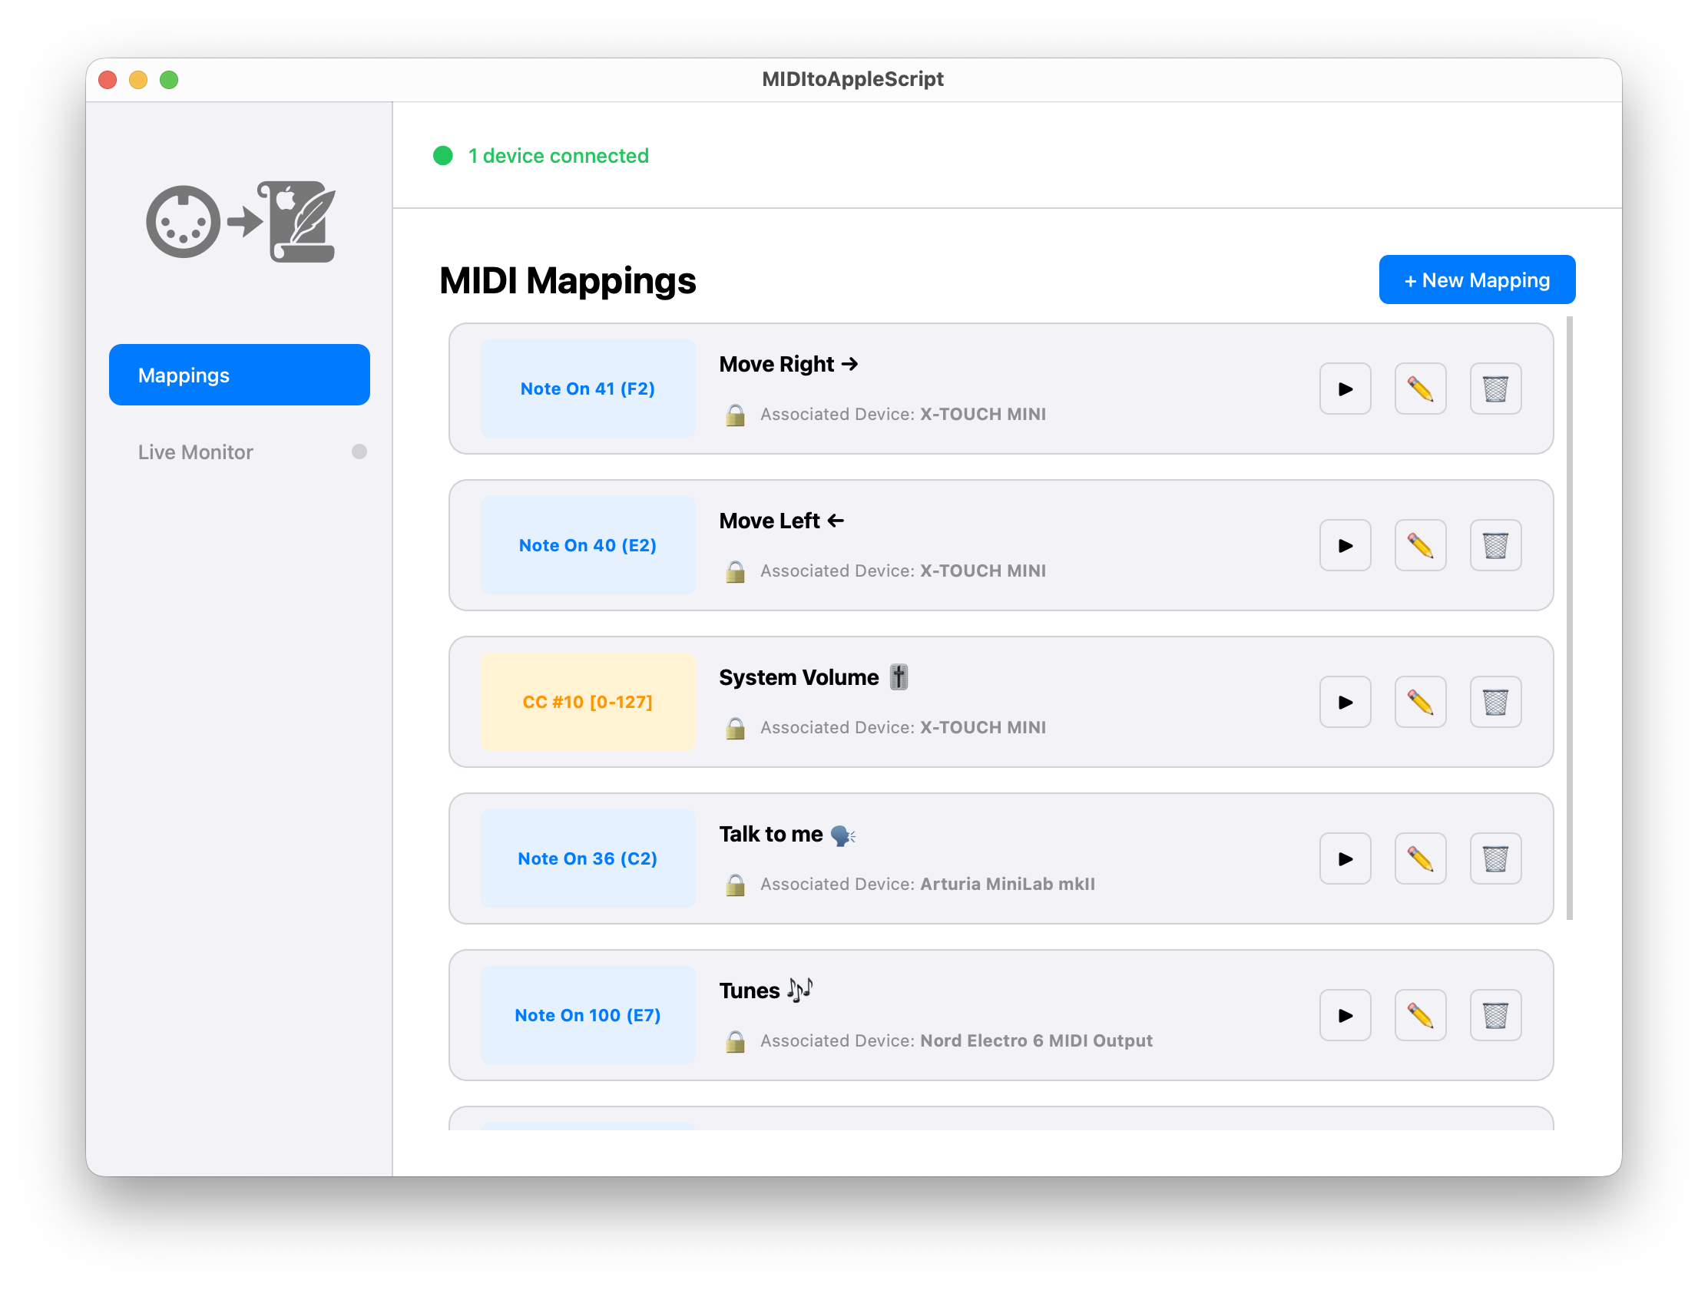Toggle the lock on the System Volume mapping
Screen dimensions: 1708x1290
pyautogui.click(x=735, y=727)
